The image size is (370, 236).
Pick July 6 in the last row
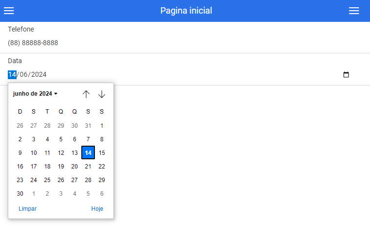102,194
